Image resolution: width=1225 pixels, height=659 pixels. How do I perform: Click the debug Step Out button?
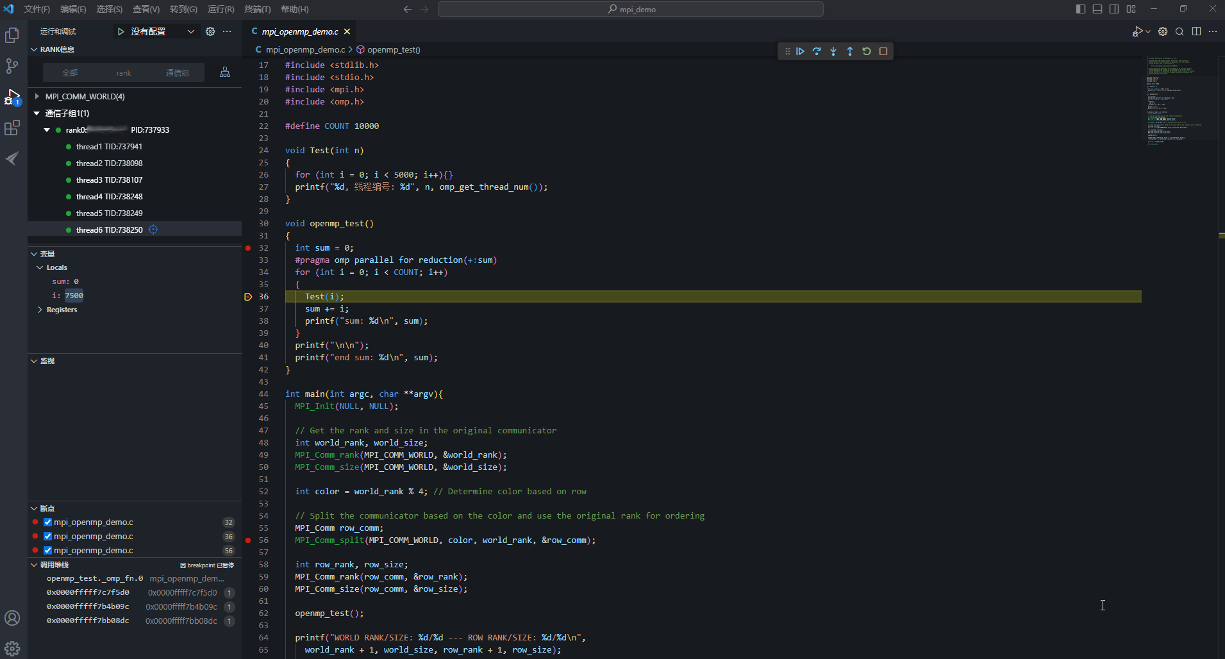coord(850,51)
